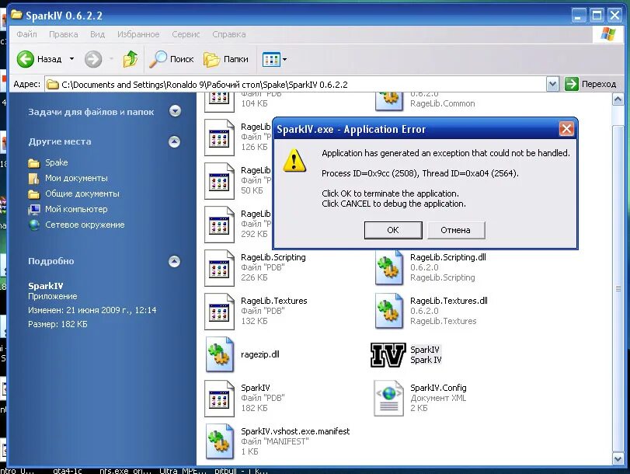Expand the address bar dropdown arrow

[552, 85]
